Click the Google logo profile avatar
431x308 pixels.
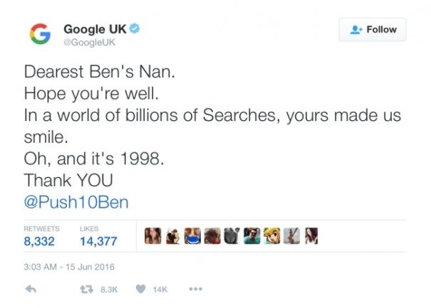pyautogui.click(x=39, y=35)
